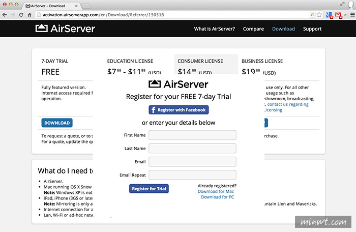Click the green extension icon in address bar
This screenshot has width=356, height=232.
(x=312, y=15)
